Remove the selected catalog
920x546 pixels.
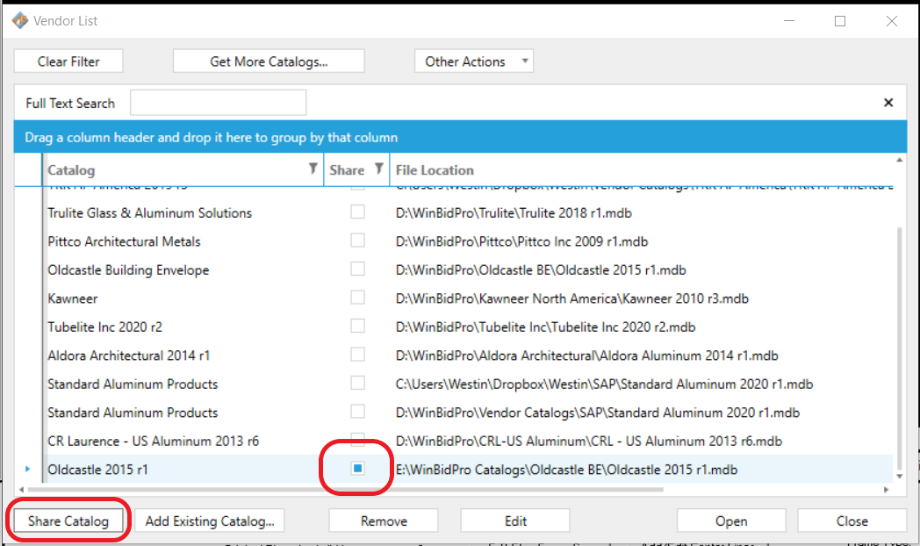(384, 521)
